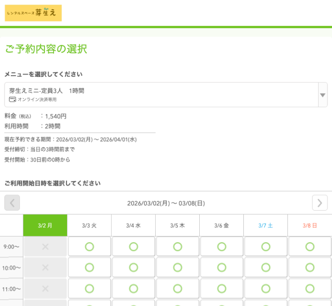Click the unavailable 9:00 slot on 3/2 月

point(45,247)
